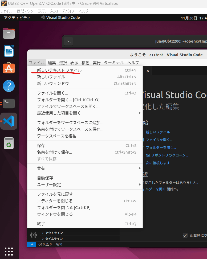Open Ubuntu Software store icon
207x259 pixels.
point(9,68)
